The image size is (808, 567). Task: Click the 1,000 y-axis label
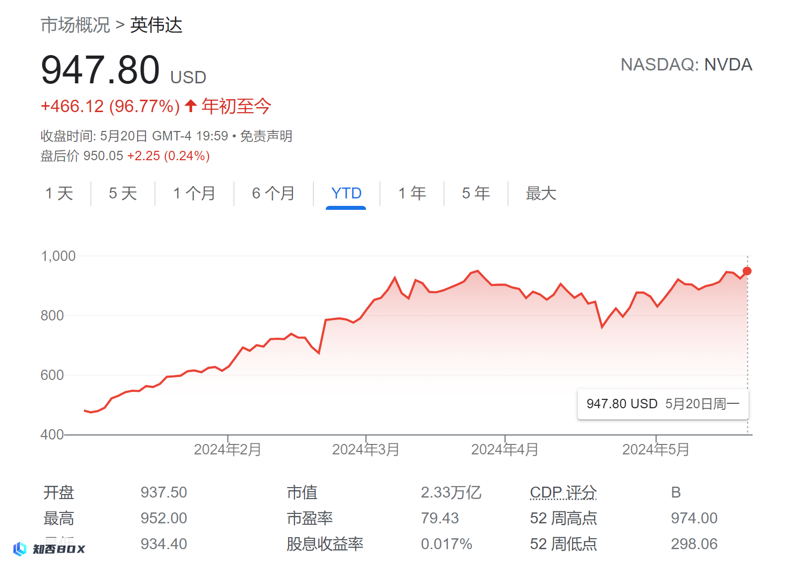(x=58, y=256)
